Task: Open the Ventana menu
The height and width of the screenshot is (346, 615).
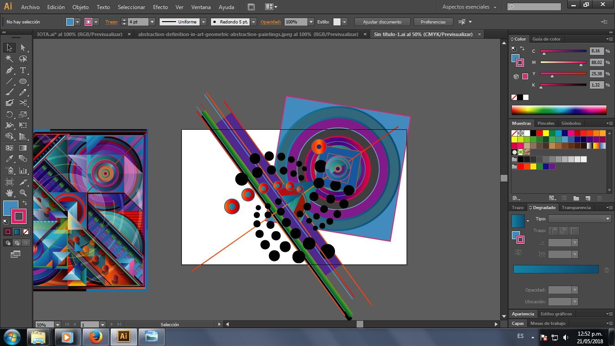Action: pyautogui.click(x=200, y=7)
